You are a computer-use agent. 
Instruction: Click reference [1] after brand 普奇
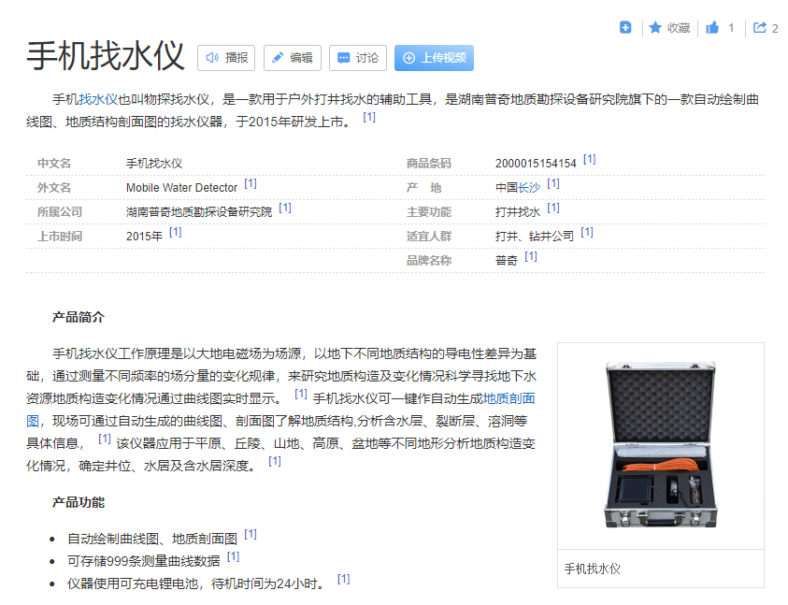coord(531,256)
